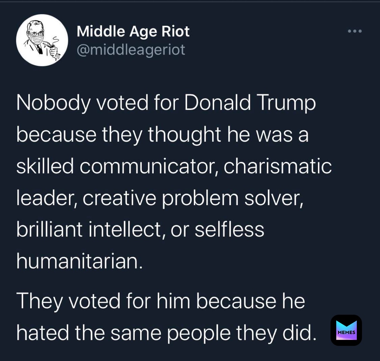Viewport: 380px width, 361px height.
Task: Click the words "Donald Trump" in the tweet
Action: [250, 103]
